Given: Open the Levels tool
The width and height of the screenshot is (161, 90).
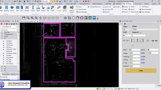Looking at the screenshot, I should click(x=52, y=8).
